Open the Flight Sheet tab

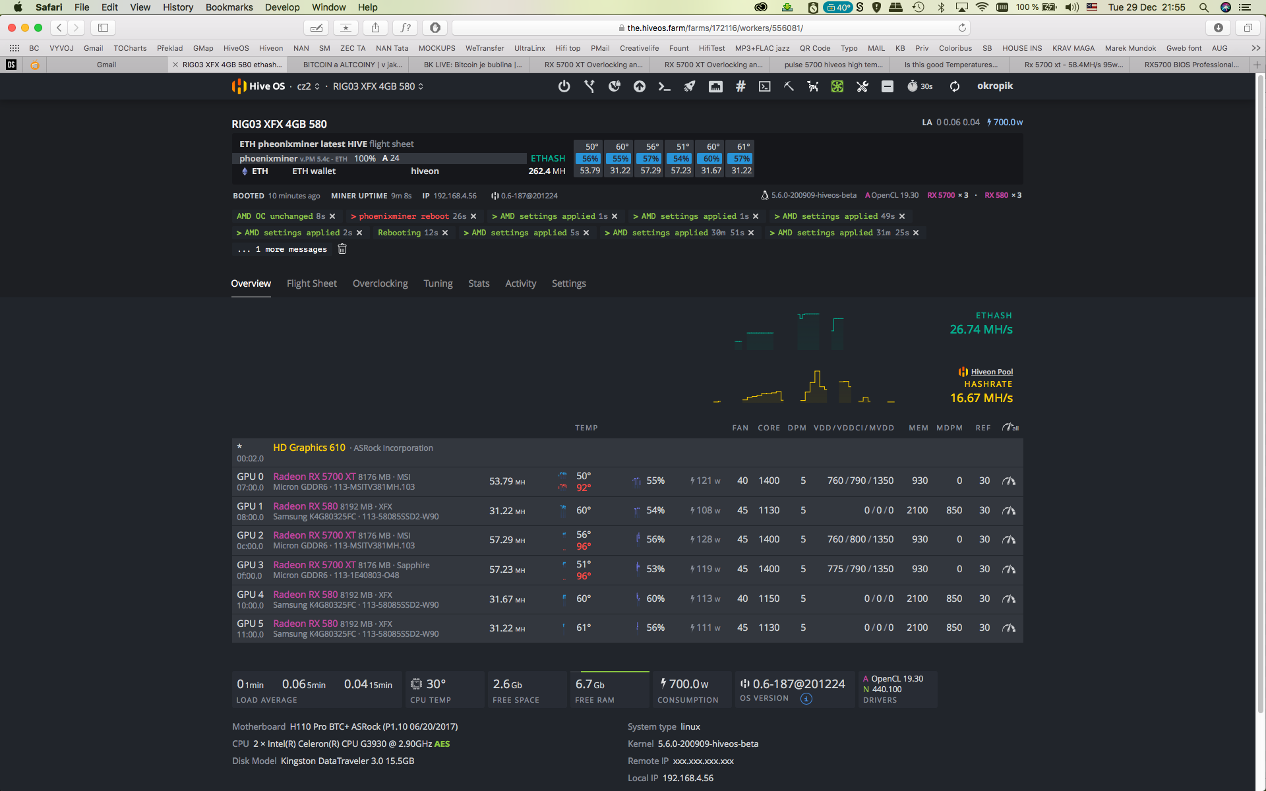(311, 283)
